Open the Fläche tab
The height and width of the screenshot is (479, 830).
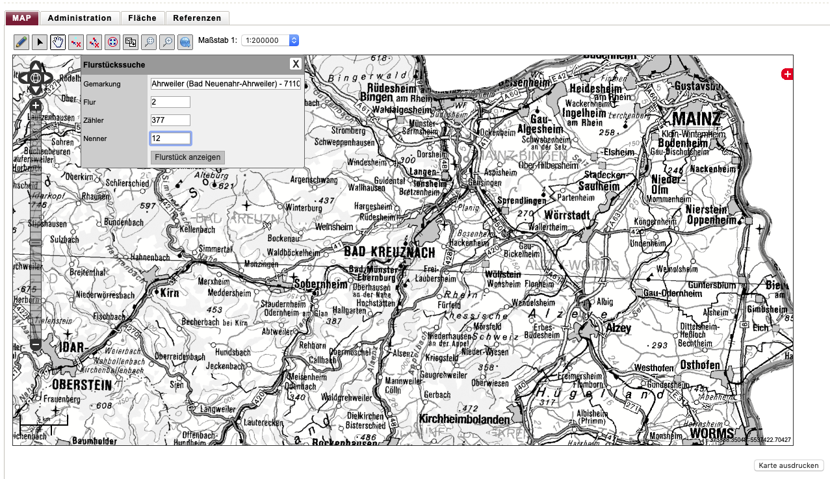[143, 18]
